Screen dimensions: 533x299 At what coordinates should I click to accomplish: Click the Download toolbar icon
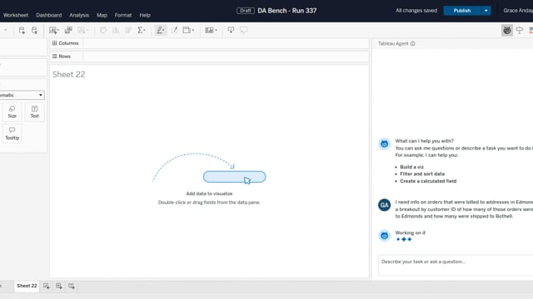[x=231, y=30]
